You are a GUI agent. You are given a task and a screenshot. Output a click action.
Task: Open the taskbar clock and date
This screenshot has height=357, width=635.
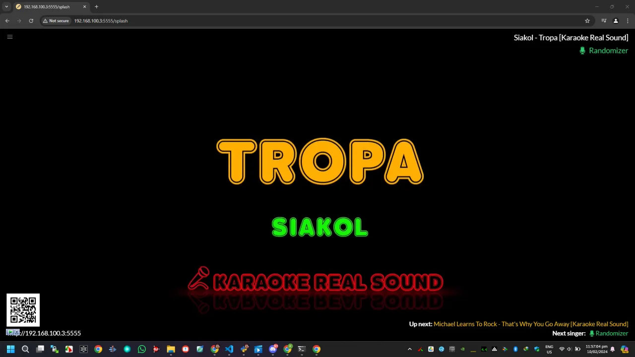coord(596,349)
